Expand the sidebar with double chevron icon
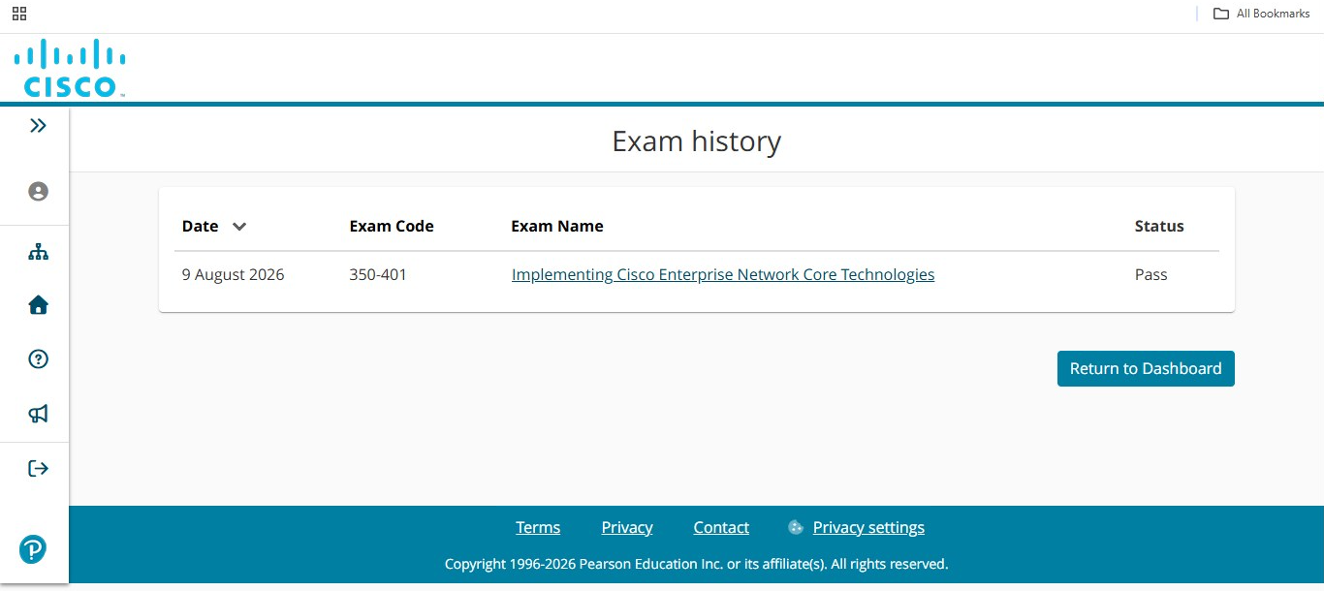1324x591 pixels. [38, 125]
